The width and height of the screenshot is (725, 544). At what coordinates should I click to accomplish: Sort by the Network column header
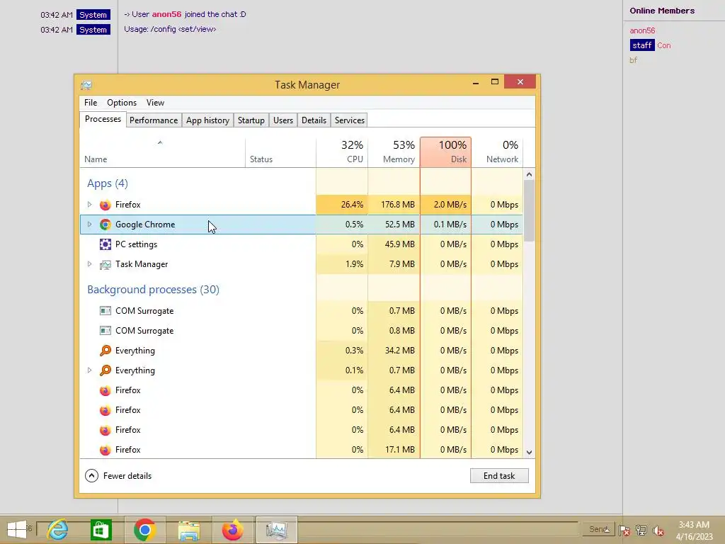pyautogui.click(x=498, y=153)
